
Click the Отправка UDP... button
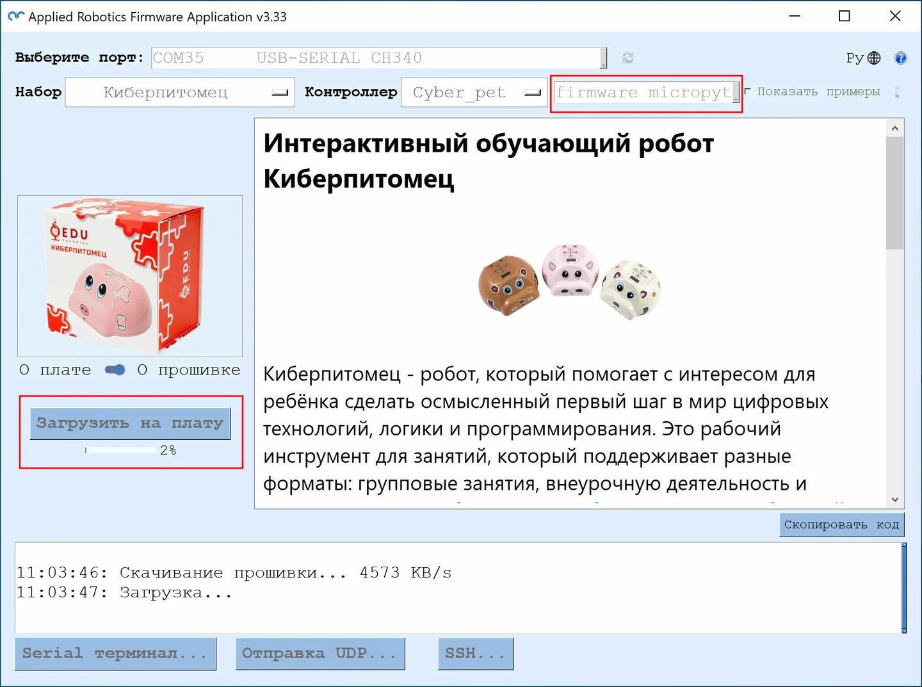click(320, 654)
